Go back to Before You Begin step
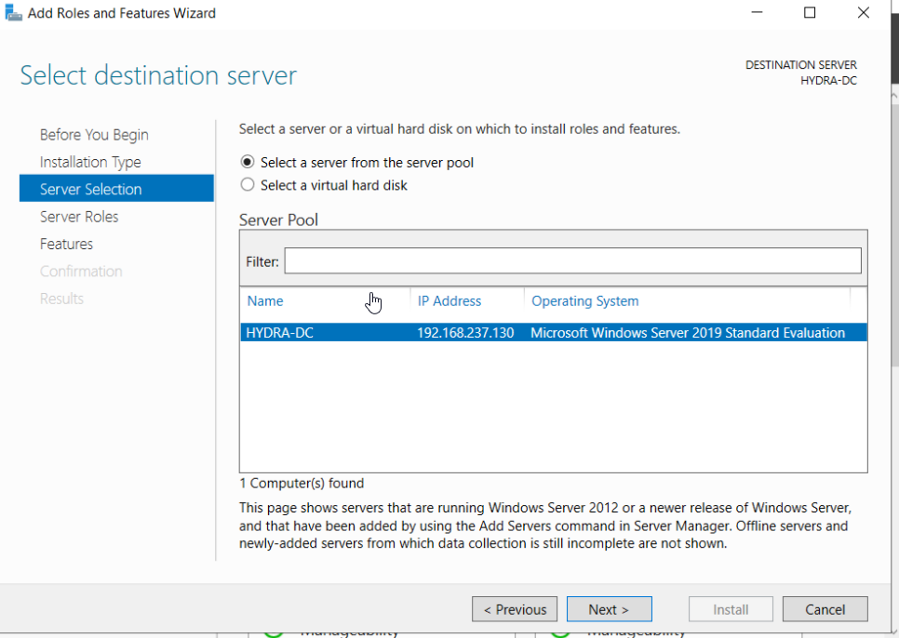This screenshot has width=899, height=638. pos(93,134)
